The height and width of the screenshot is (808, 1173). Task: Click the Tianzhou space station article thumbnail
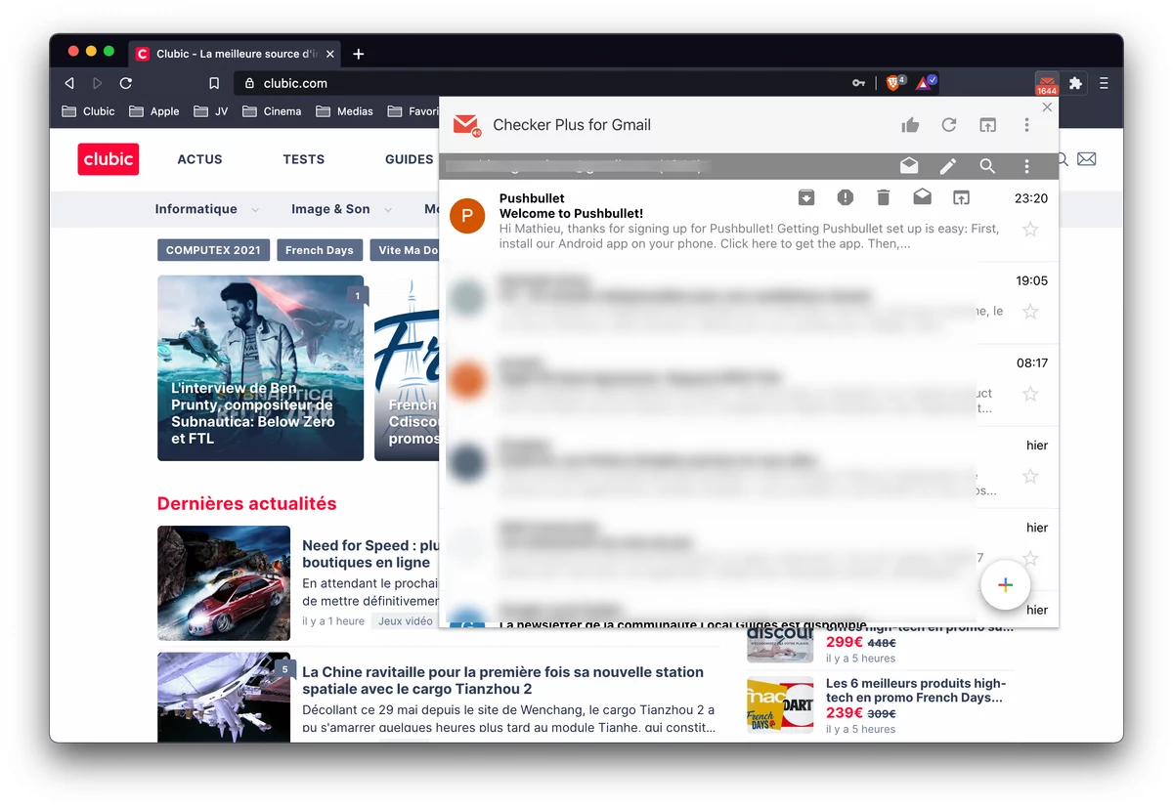(x=224, y=698)
